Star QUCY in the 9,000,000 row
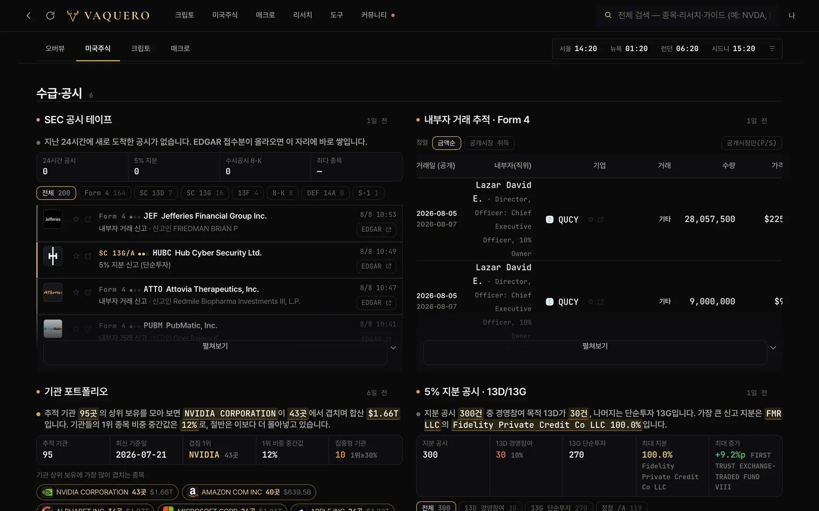819x511 pixels. pos(591,302)
